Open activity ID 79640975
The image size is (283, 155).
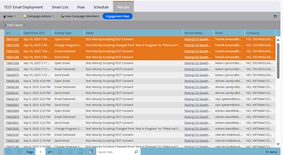(12, 75)
